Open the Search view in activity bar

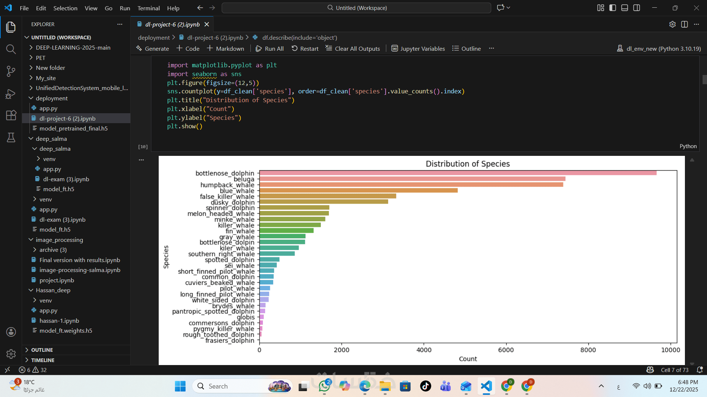11,49
